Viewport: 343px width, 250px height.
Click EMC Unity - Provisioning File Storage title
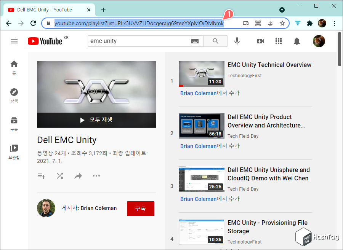tap(267, 227)
